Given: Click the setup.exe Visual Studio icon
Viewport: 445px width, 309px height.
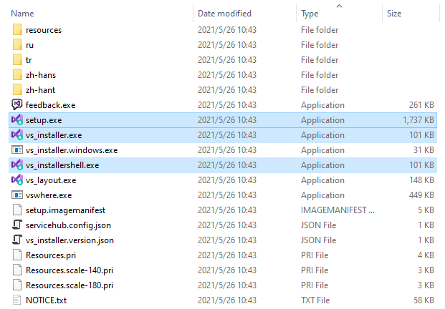Looking at the screenshot, I should [17, 119].
